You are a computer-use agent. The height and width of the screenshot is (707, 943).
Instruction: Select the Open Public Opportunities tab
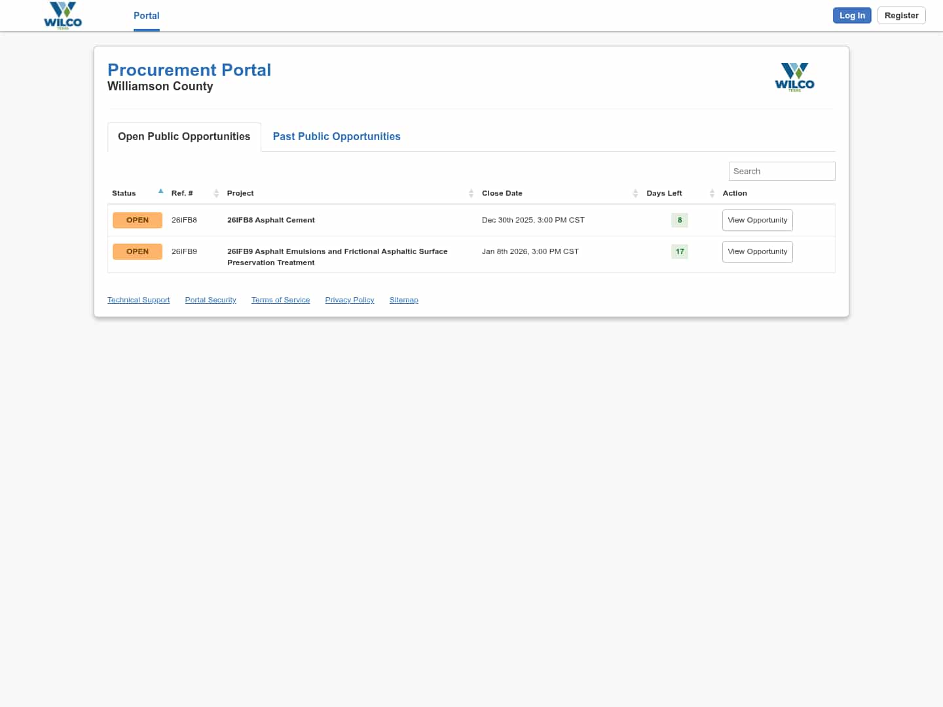(183, 136)
